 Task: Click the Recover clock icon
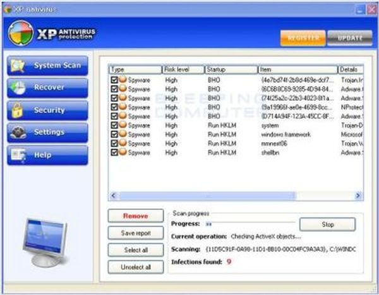pyautogui.click(x=18, y=88)
